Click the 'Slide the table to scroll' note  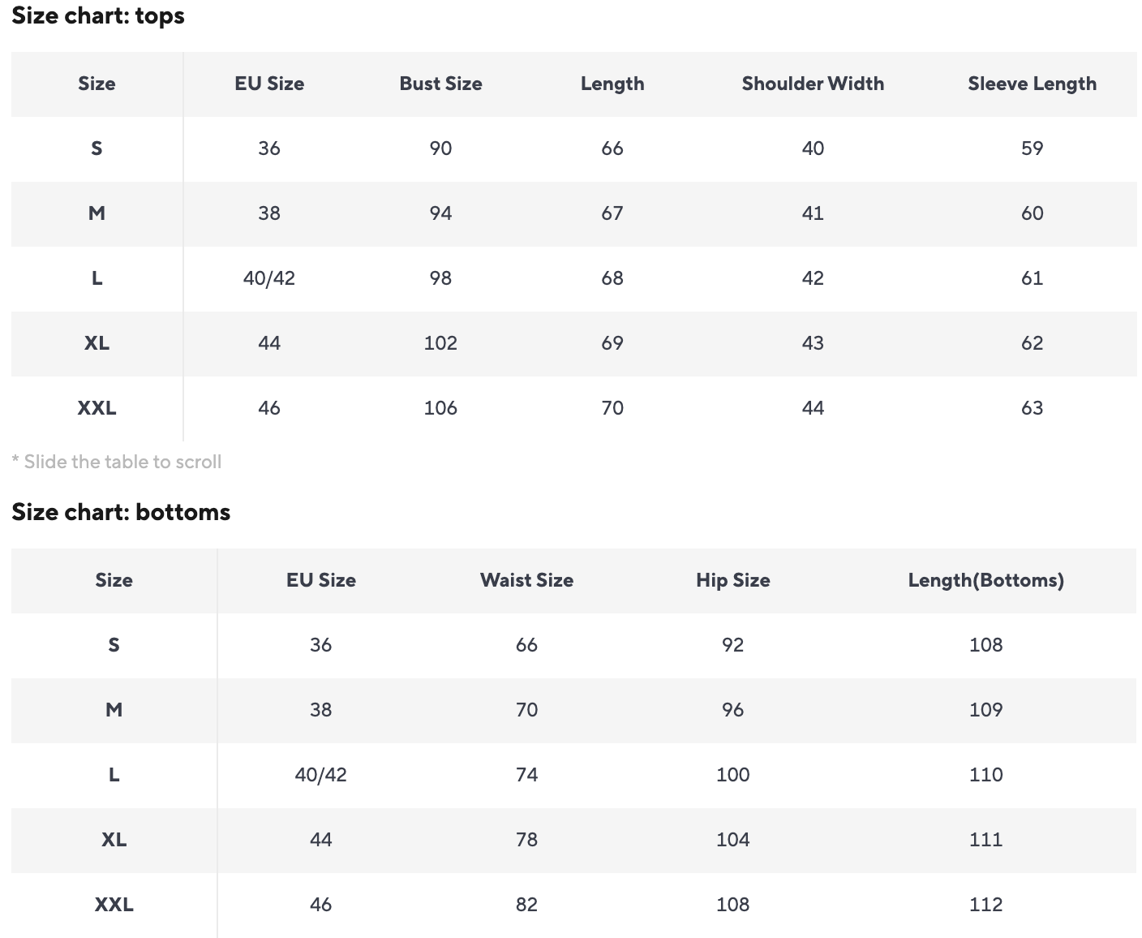tap(117, 462)
